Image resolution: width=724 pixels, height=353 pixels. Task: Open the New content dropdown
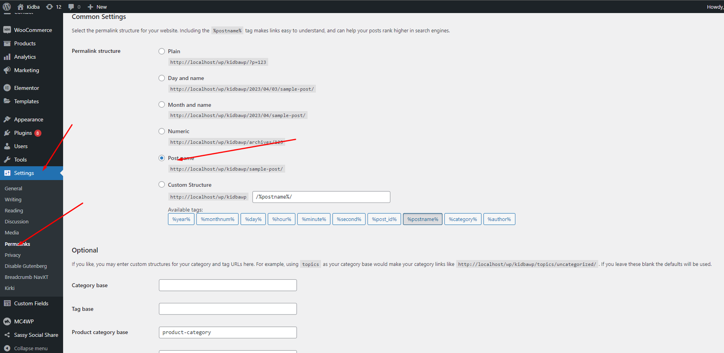97,7
